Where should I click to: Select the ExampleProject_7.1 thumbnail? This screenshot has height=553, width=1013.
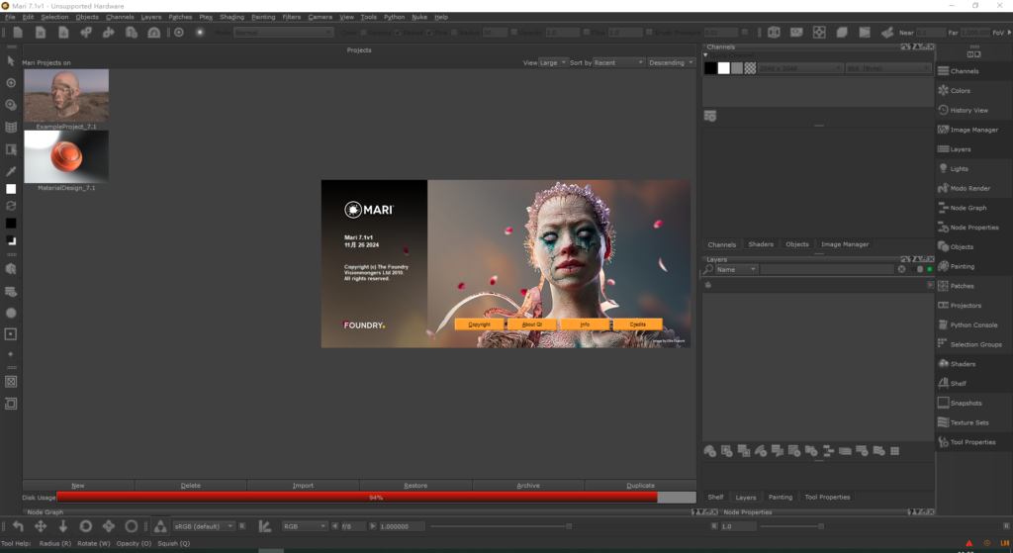coord(66,96)
